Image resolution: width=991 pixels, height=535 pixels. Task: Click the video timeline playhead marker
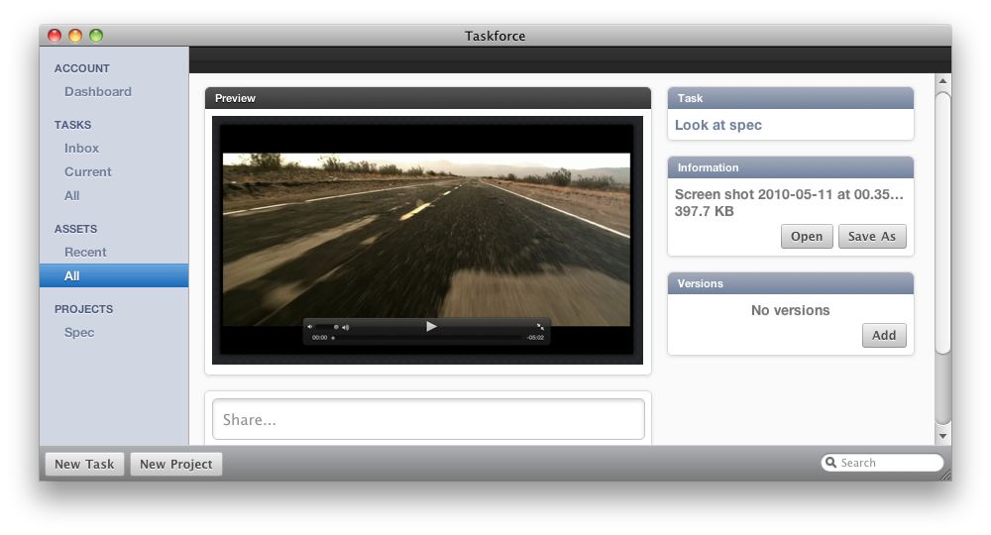[333, 338]
